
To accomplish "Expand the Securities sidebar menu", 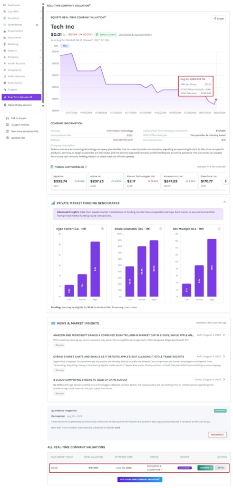I will click(x=40, y=19).
